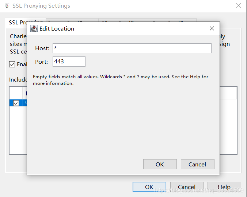Image resolution: width=247 pixels, height=197 pixels.
Task: Click the Charles icon in SSL Proxying Settings title
Action: click(7, 6)
